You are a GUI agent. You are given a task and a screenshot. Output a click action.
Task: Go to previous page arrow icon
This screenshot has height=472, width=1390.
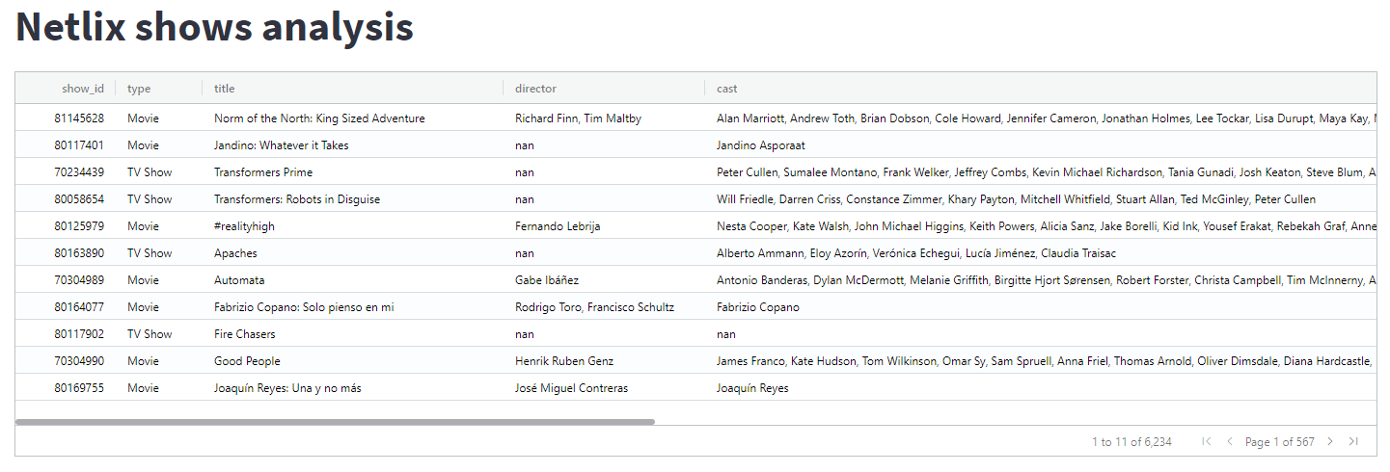coord(1230,441)
